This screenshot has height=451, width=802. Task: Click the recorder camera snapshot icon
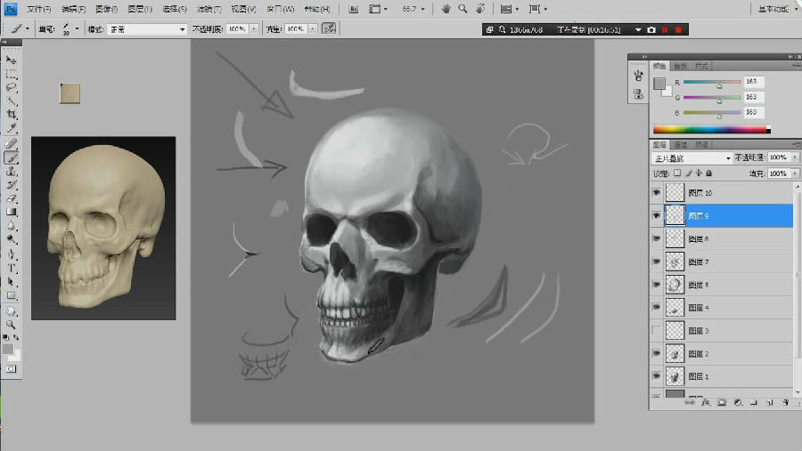coord(651,29)
